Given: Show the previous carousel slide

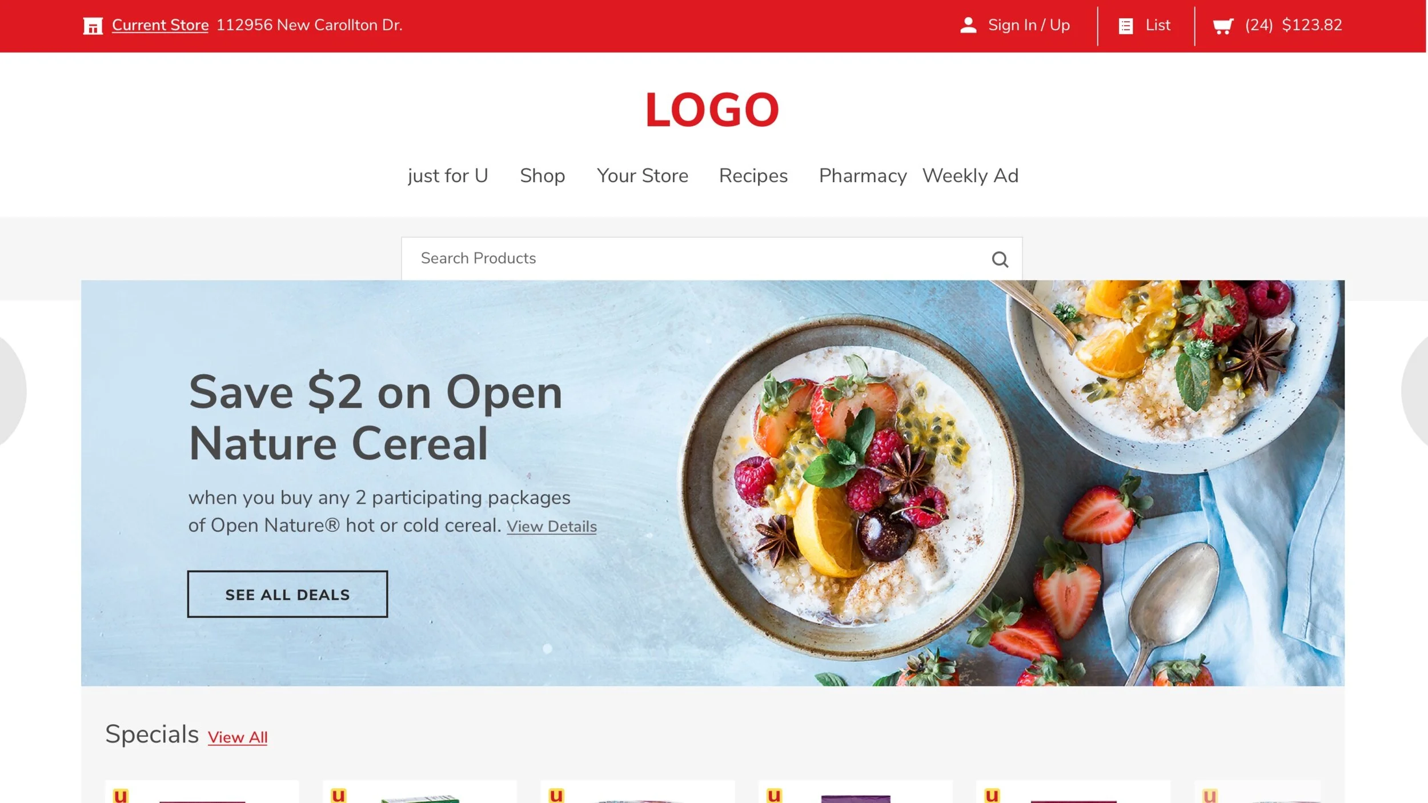Looking at the screenshot, I should (x=10, y=391).
